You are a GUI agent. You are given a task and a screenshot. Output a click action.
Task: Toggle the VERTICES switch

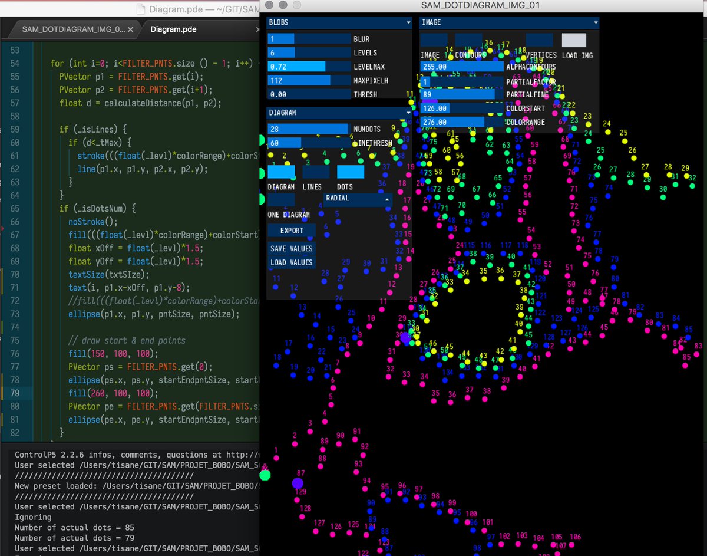coord(540,40)
